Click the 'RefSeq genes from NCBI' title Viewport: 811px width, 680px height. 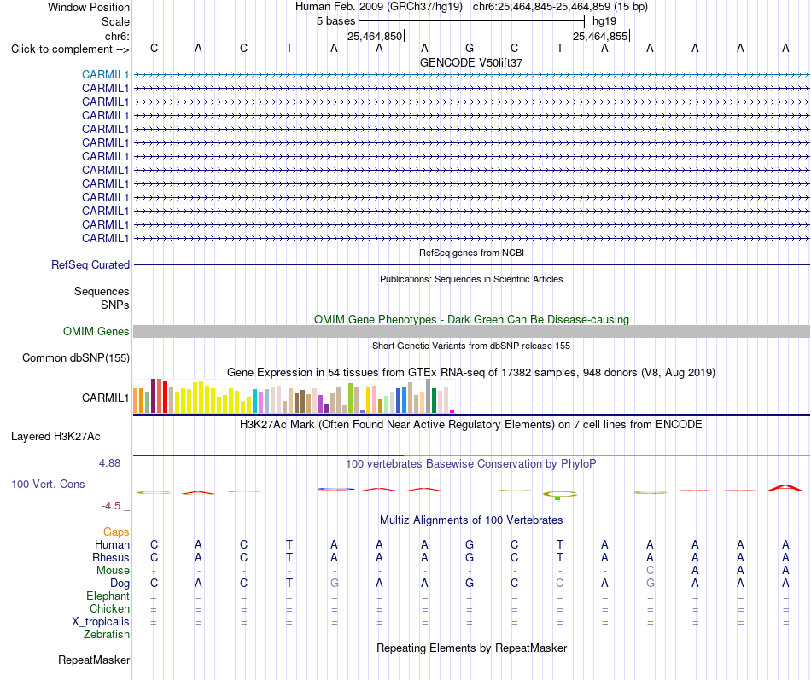click(x=471, y=253)
